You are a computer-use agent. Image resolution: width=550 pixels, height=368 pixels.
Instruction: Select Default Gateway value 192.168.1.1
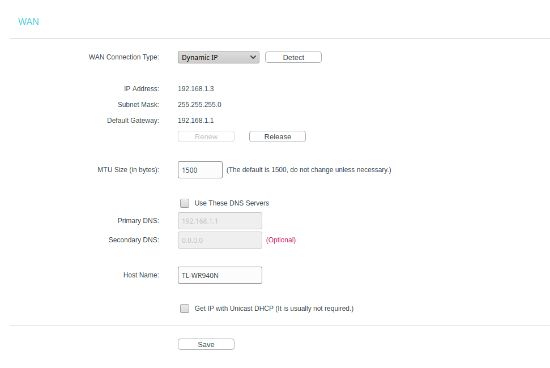click(196, 121)
